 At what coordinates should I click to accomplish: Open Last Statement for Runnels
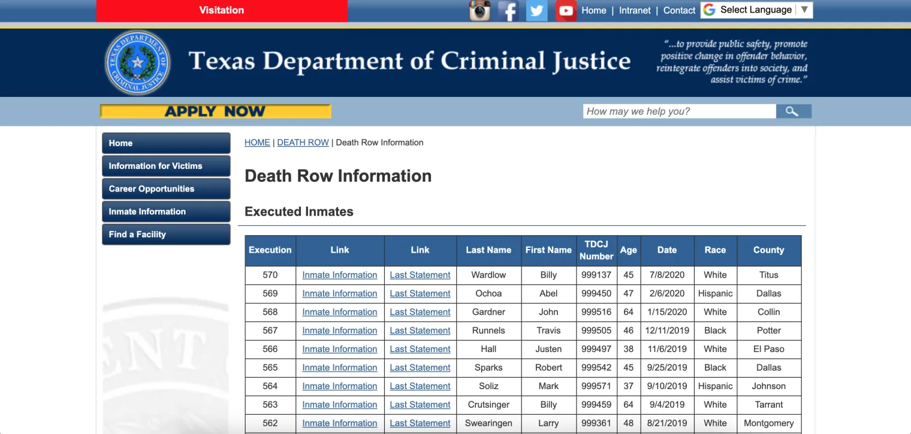420,330
